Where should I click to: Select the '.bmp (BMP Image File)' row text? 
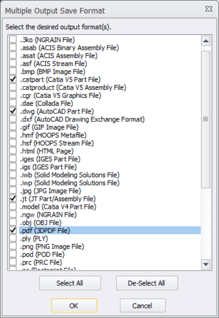(x=52, y=71)
